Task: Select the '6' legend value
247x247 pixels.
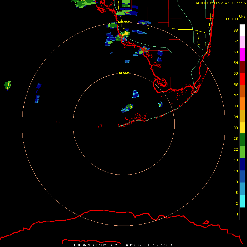Action: pyautogui.click(x=237, y=193)
